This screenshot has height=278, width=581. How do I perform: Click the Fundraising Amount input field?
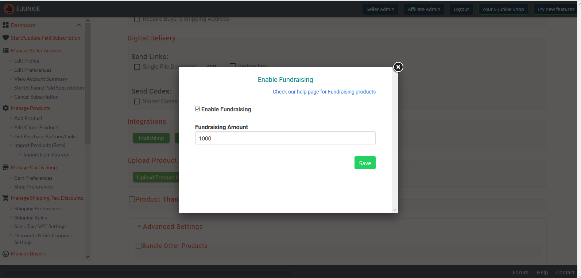click(x=285, y=138)
